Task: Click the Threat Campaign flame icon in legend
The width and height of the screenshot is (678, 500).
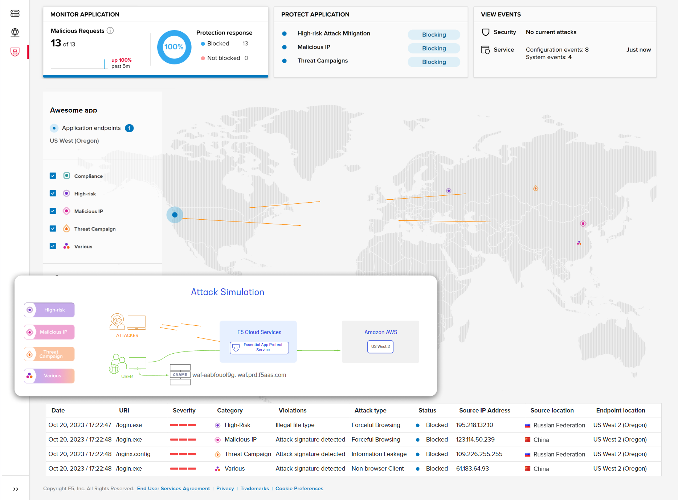Action: tap(66, 228)
